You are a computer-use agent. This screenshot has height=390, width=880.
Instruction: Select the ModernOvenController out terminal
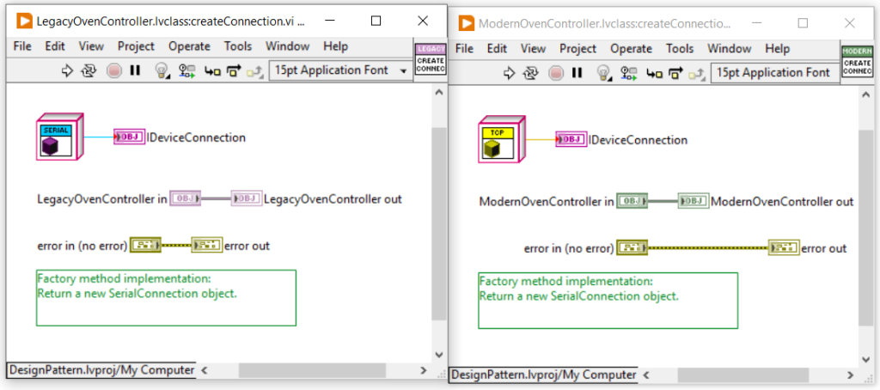click(694, 201)
